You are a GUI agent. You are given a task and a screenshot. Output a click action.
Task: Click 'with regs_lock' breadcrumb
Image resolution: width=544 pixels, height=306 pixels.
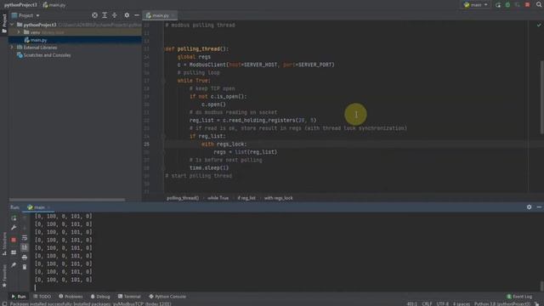point(278,198)
